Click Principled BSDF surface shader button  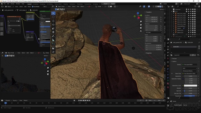[x=190, y=64]
